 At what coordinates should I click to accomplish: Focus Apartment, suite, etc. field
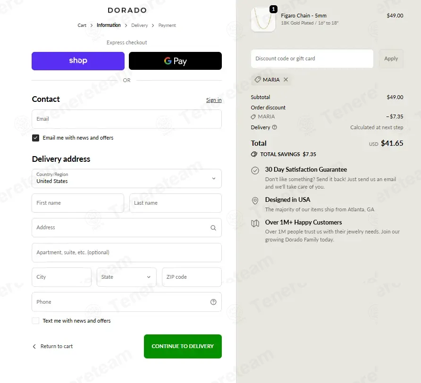pyautogui.click(x=127, y=252)
